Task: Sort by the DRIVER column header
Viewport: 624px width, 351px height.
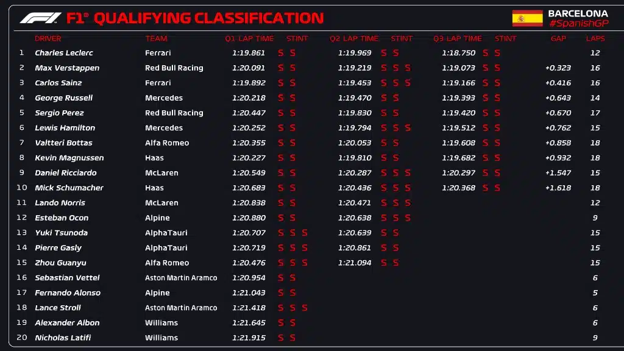Action: (x=48, y=38)
